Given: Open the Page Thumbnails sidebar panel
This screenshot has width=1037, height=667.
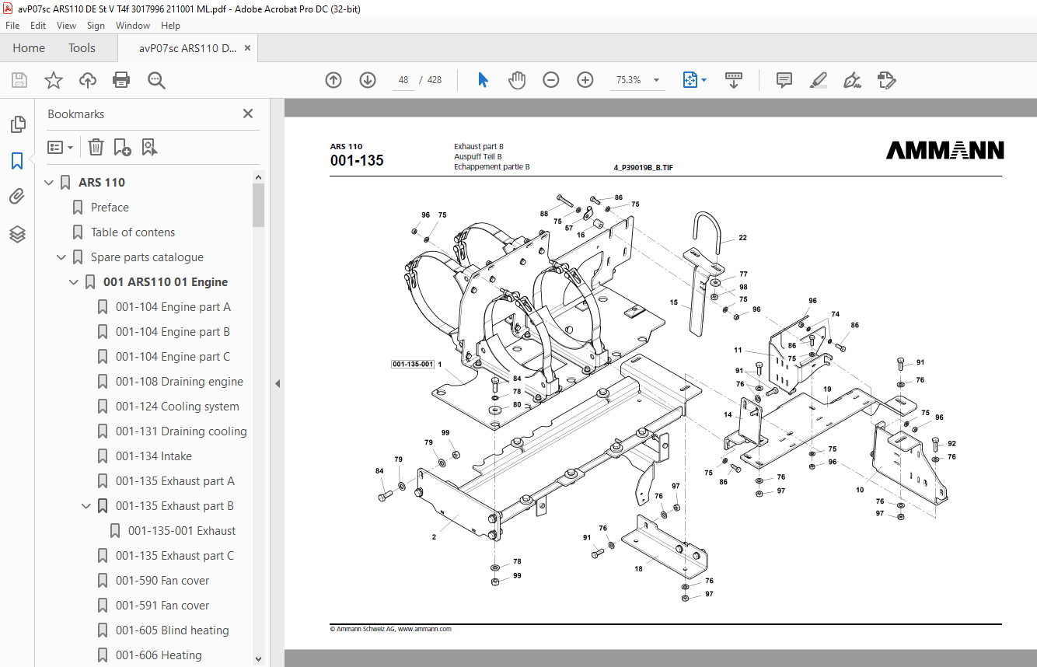Looking at the screenshot, I should [17, 124].
